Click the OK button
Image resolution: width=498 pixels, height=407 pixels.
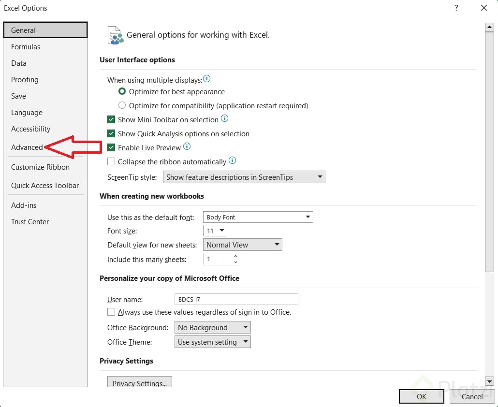tap(422, 396)
